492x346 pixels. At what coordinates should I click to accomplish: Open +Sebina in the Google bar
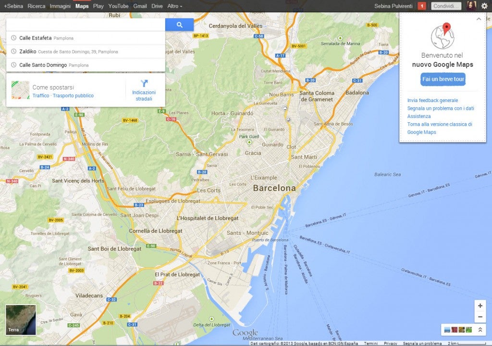13,6
